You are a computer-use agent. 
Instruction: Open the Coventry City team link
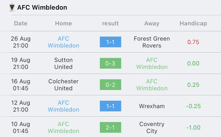coord(152,127)
